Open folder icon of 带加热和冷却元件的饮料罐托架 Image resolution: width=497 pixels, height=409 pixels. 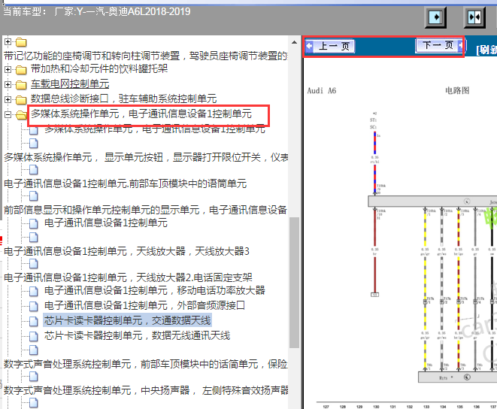pyautogui.click(x=21, y=69)
